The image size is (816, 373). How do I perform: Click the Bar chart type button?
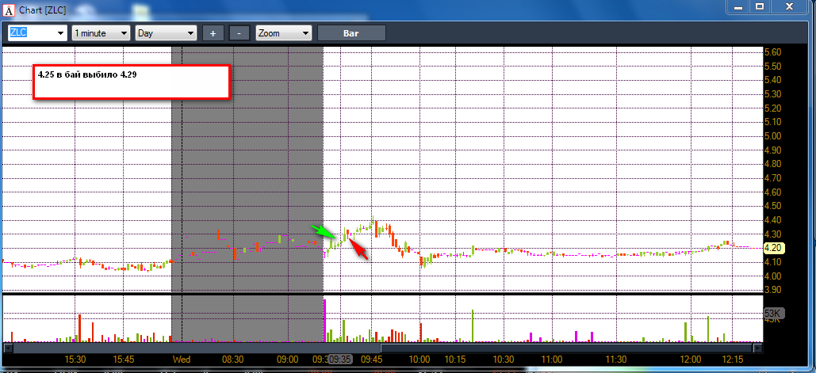(351, 32)
